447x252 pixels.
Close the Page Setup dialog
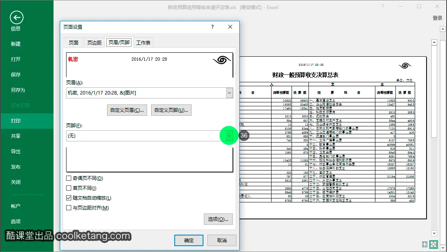tap(230, 27)
